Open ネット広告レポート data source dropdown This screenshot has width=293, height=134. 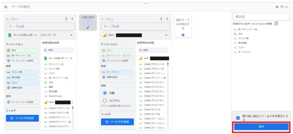pos(40,35)
